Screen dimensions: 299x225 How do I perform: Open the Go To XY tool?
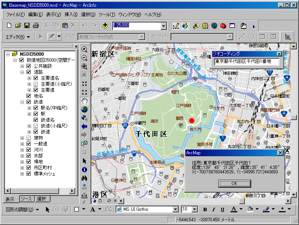click(x=84, y=187)
